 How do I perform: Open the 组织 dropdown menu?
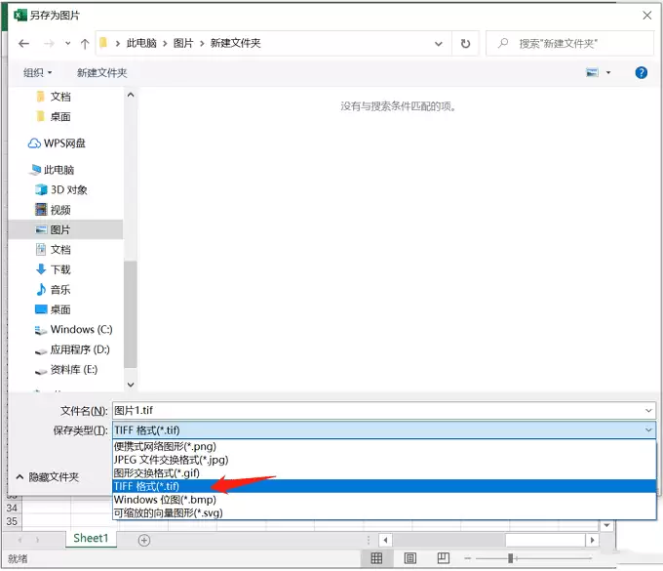[37, 73]
